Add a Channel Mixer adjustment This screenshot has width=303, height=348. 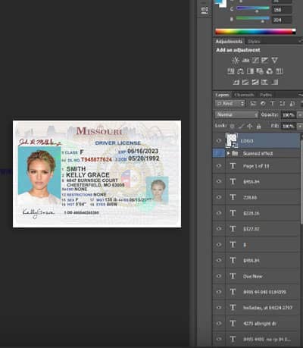pyautogui.click(x=270, y=71)
